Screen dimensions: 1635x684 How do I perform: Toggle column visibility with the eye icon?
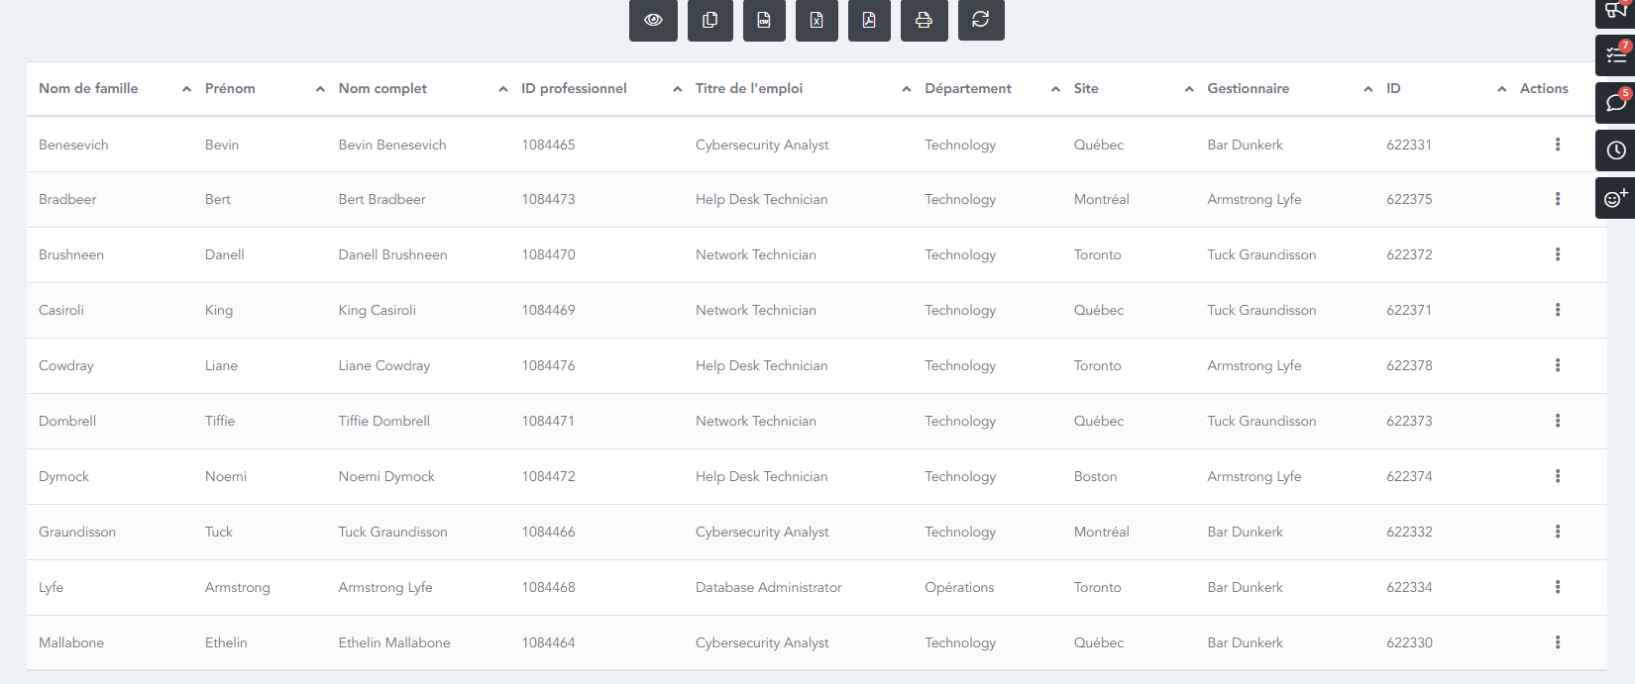(x=653, y=20)
